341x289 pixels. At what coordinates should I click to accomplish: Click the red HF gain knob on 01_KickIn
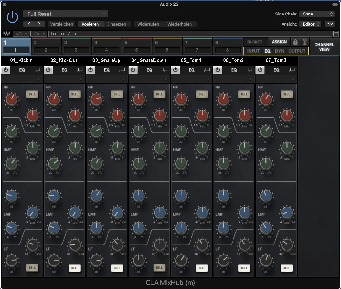click(12, 99)
